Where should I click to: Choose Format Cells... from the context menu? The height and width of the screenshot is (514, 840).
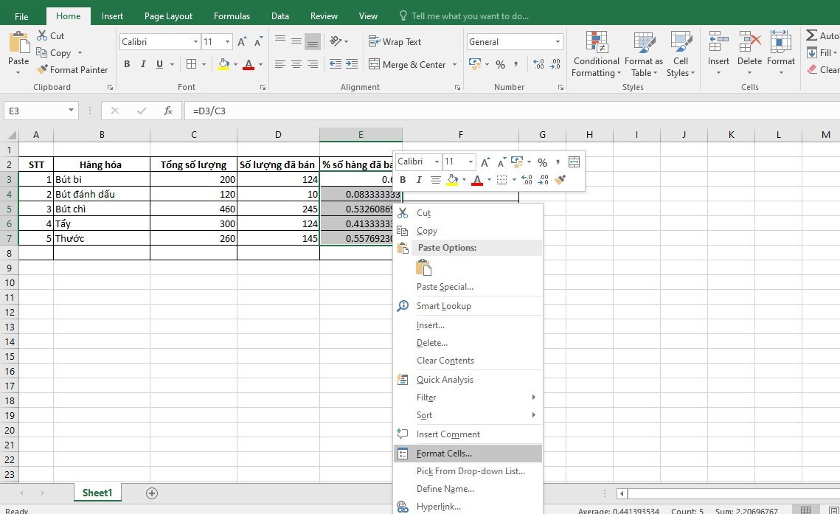pos(444,454)
